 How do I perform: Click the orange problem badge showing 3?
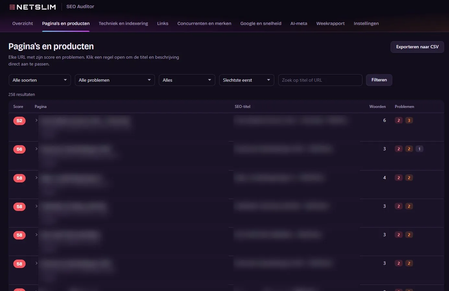coord(409,121)
